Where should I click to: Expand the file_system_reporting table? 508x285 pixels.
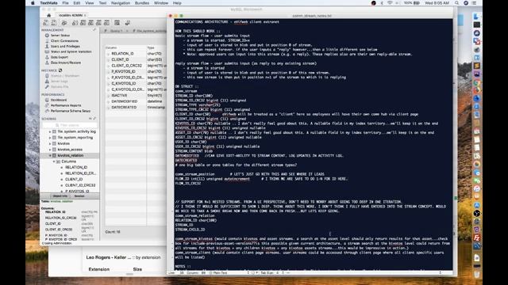50,138
